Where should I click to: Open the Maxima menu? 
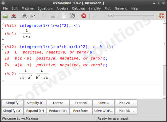click(28, 8)
